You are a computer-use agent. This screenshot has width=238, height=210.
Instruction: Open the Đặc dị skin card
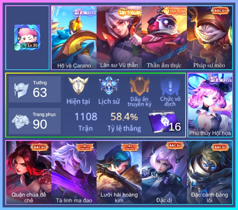(164, 172)
